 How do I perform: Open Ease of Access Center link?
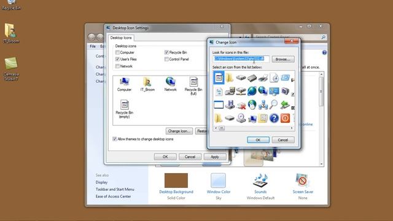click(113, 196)
